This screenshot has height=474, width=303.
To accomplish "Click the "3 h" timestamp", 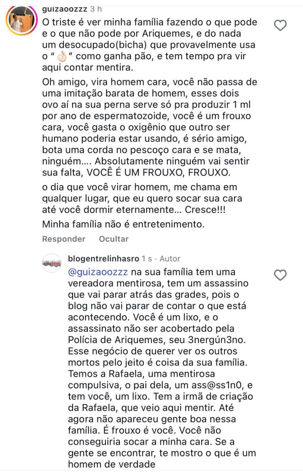I will tap(96, 9).
